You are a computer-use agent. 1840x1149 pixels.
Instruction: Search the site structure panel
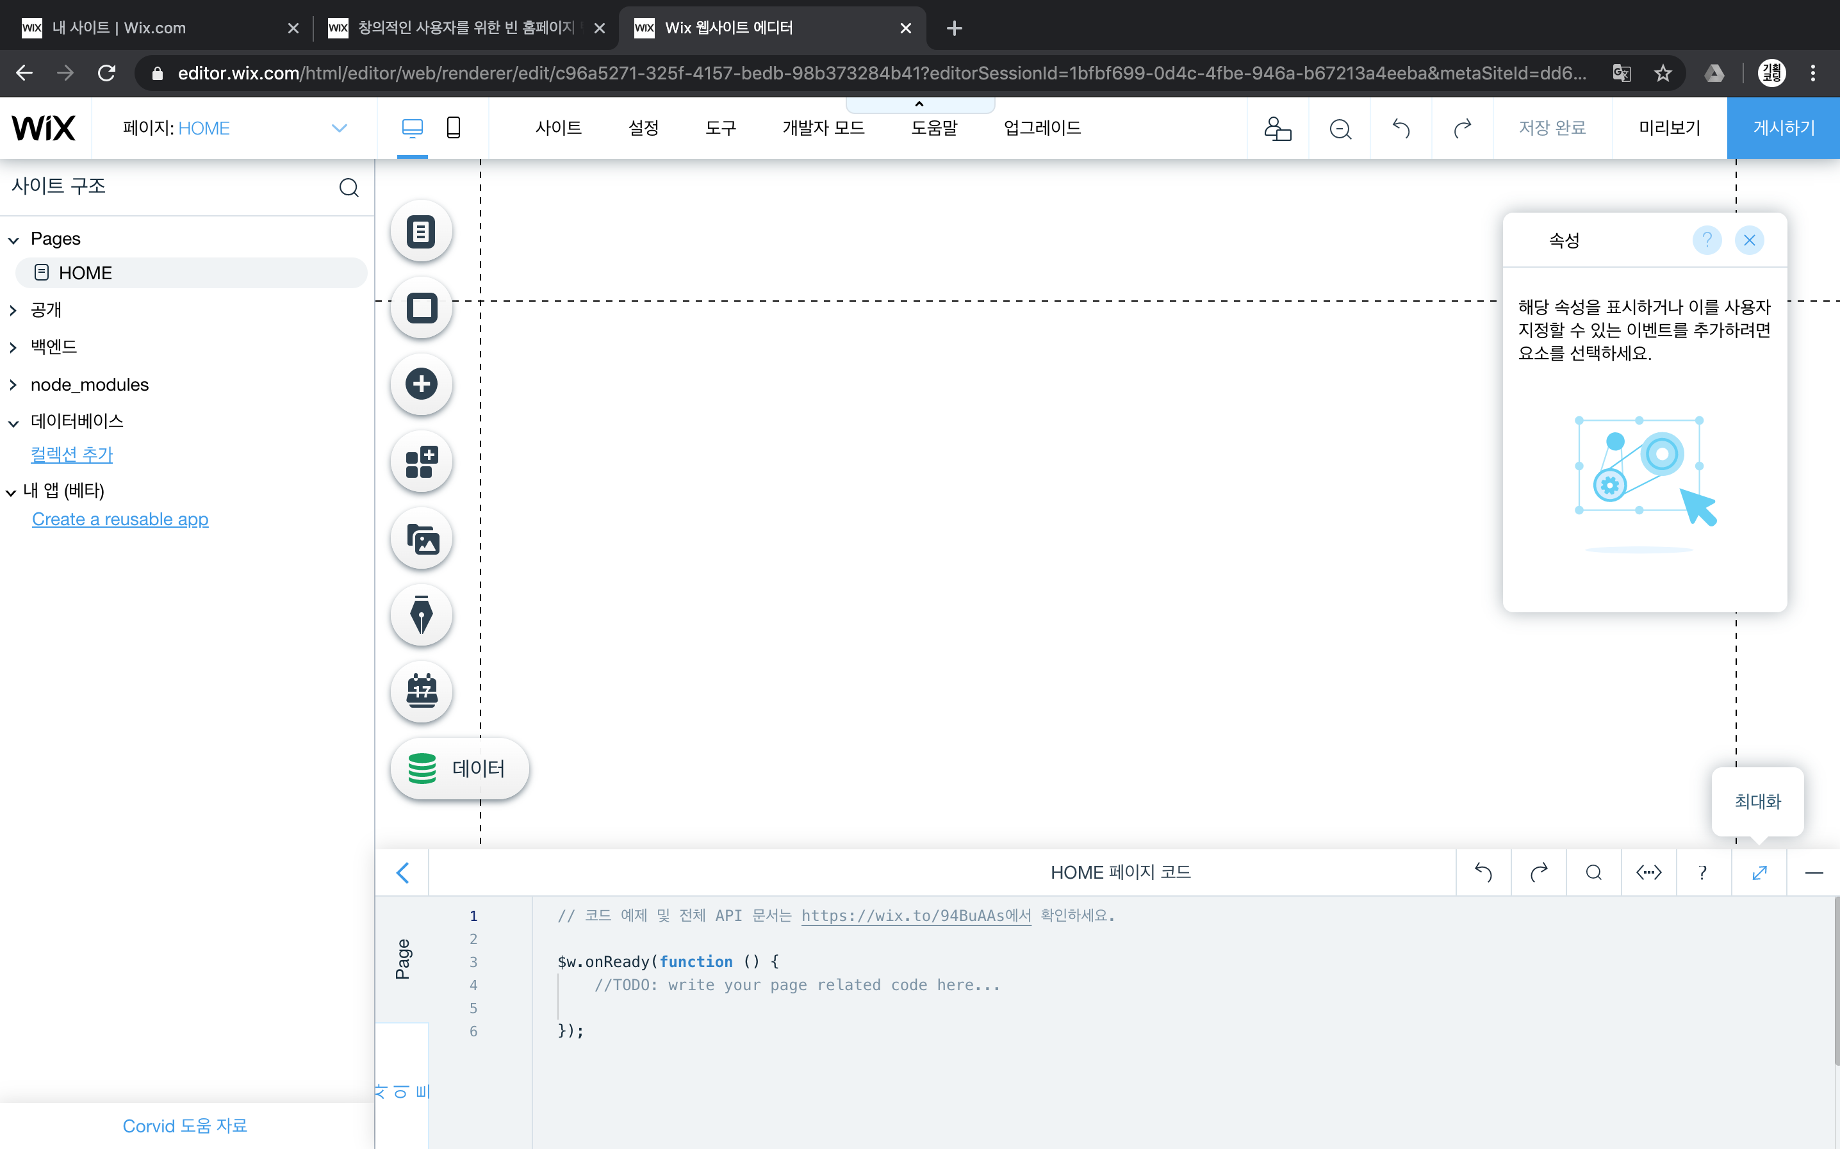point(349,187)
